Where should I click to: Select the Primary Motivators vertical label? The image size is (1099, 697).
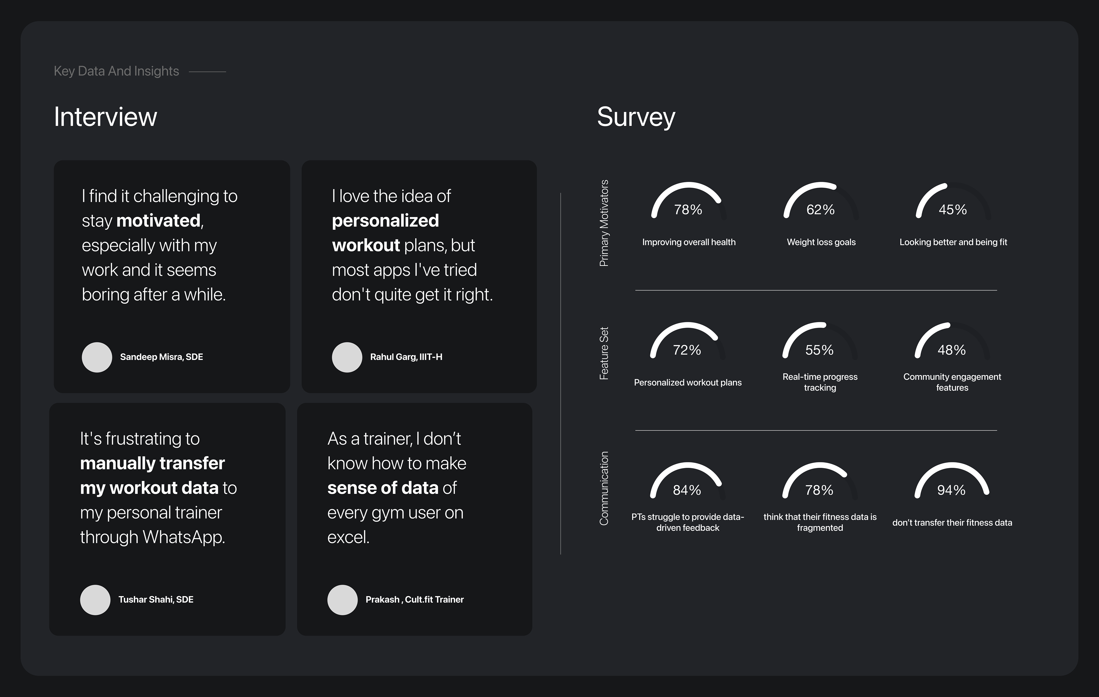coord(604,223)
